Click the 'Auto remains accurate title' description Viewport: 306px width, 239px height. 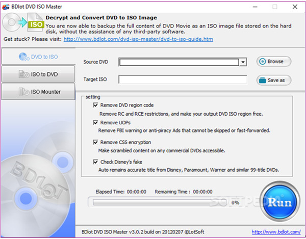[x=189, y=170]
